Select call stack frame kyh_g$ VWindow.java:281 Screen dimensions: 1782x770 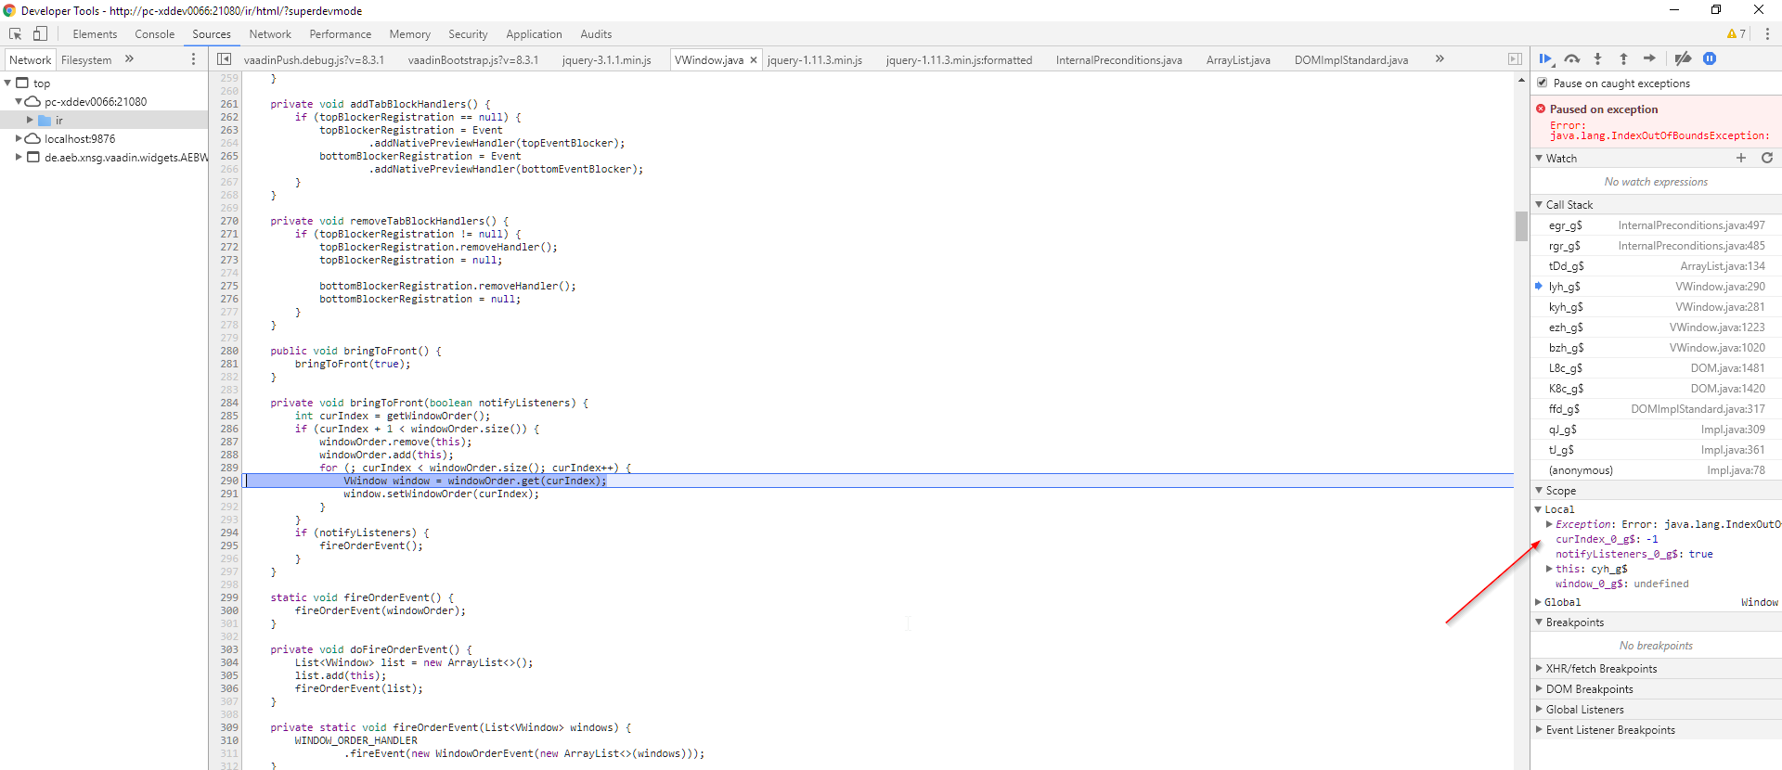click(1657, 306)
